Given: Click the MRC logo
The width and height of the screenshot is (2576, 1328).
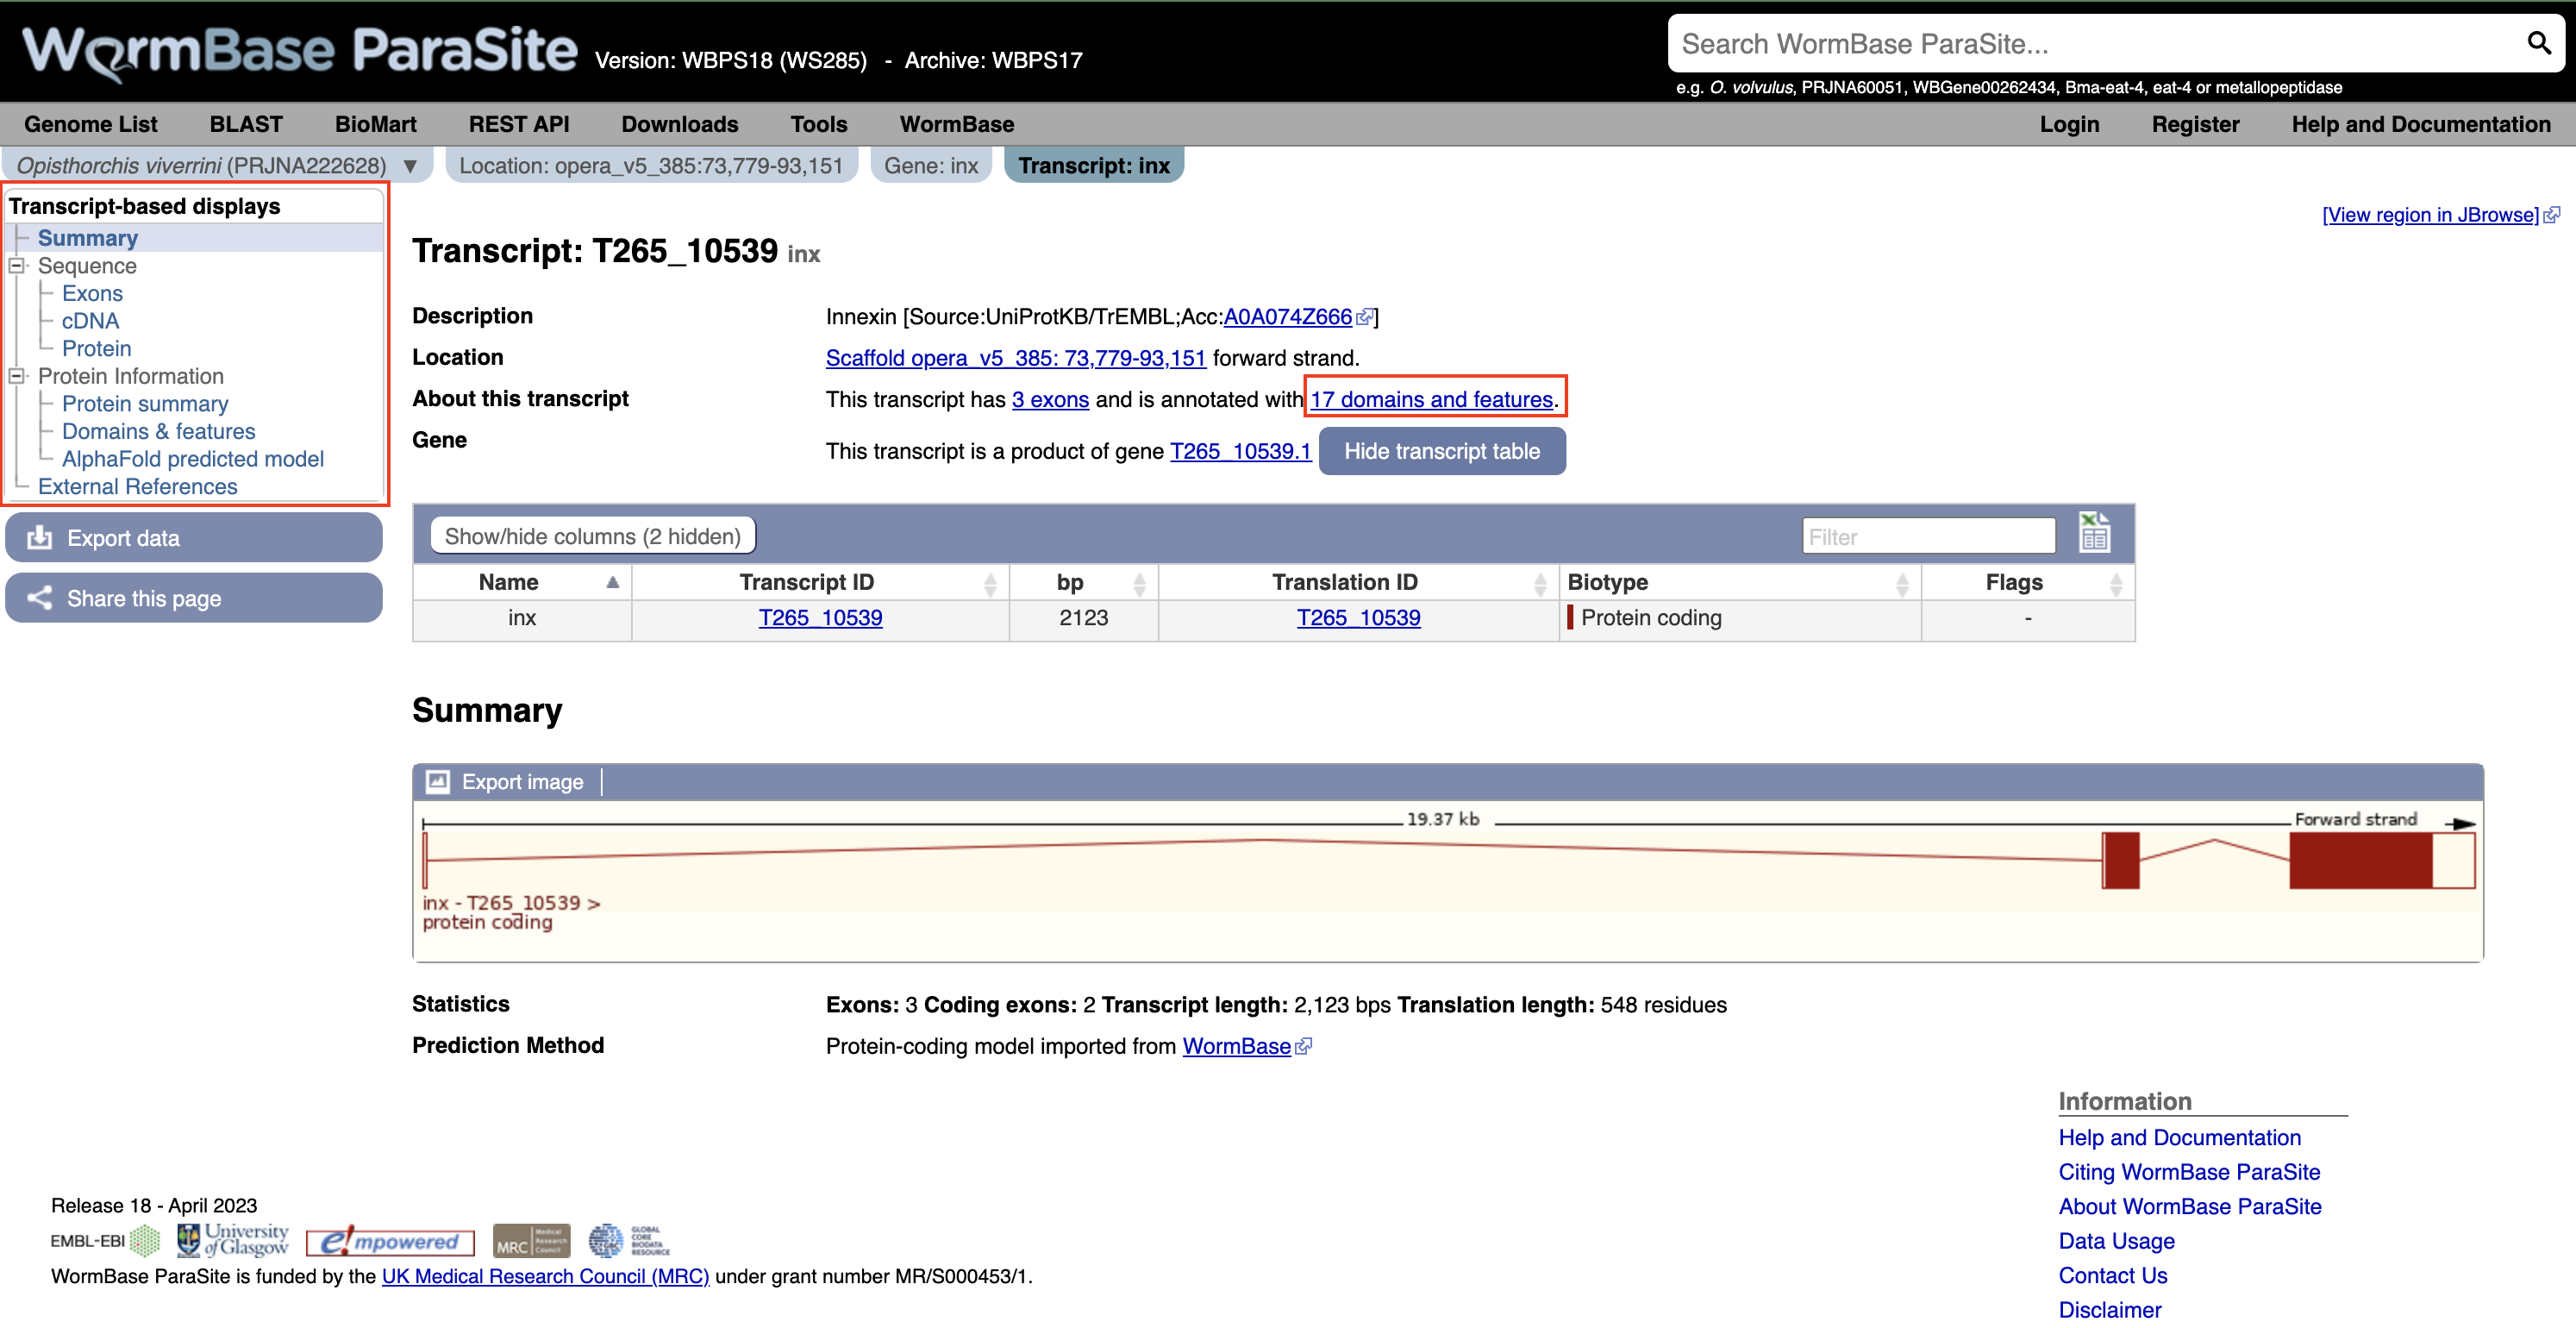Looking at the screenshot, I should point(531,1241).
